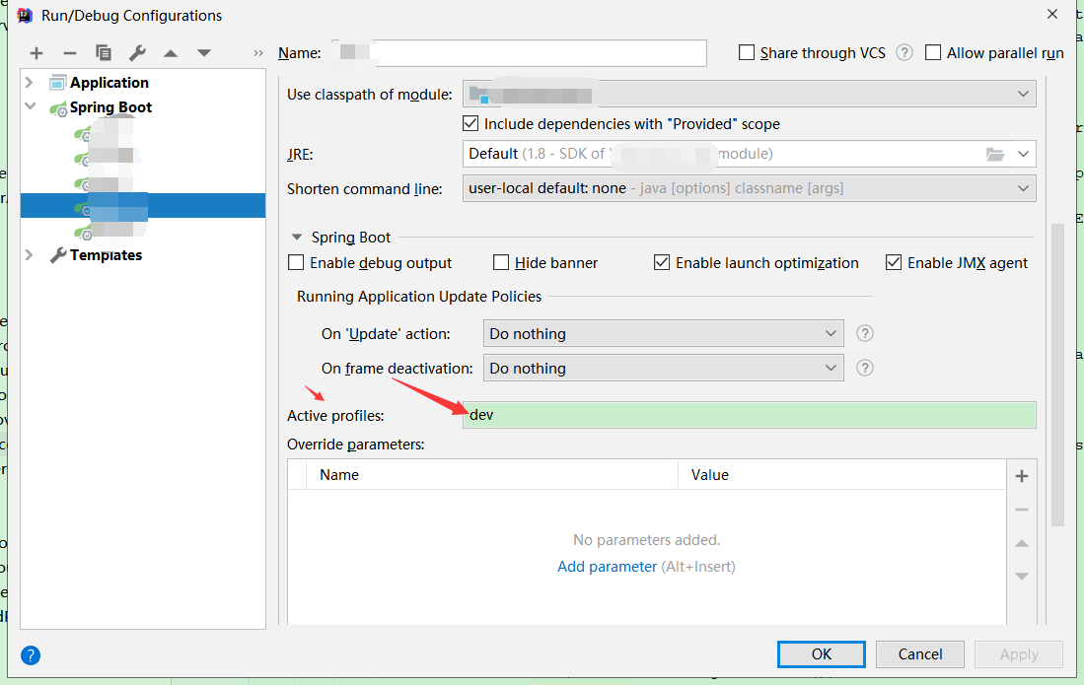Open help for On 'Update' action
The height and width of the screenshot is (685, 1084).
click(x=865, y=333)
